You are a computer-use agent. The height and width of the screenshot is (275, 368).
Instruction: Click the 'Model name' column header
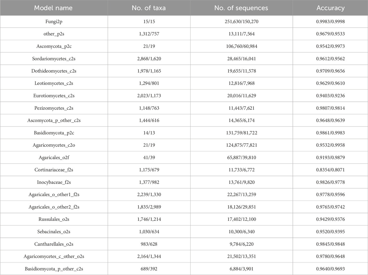54,8
